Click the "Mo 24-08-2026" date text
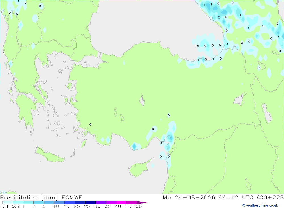Image resolution: width=284 pixels, height=208 pixels. [189, 197]
